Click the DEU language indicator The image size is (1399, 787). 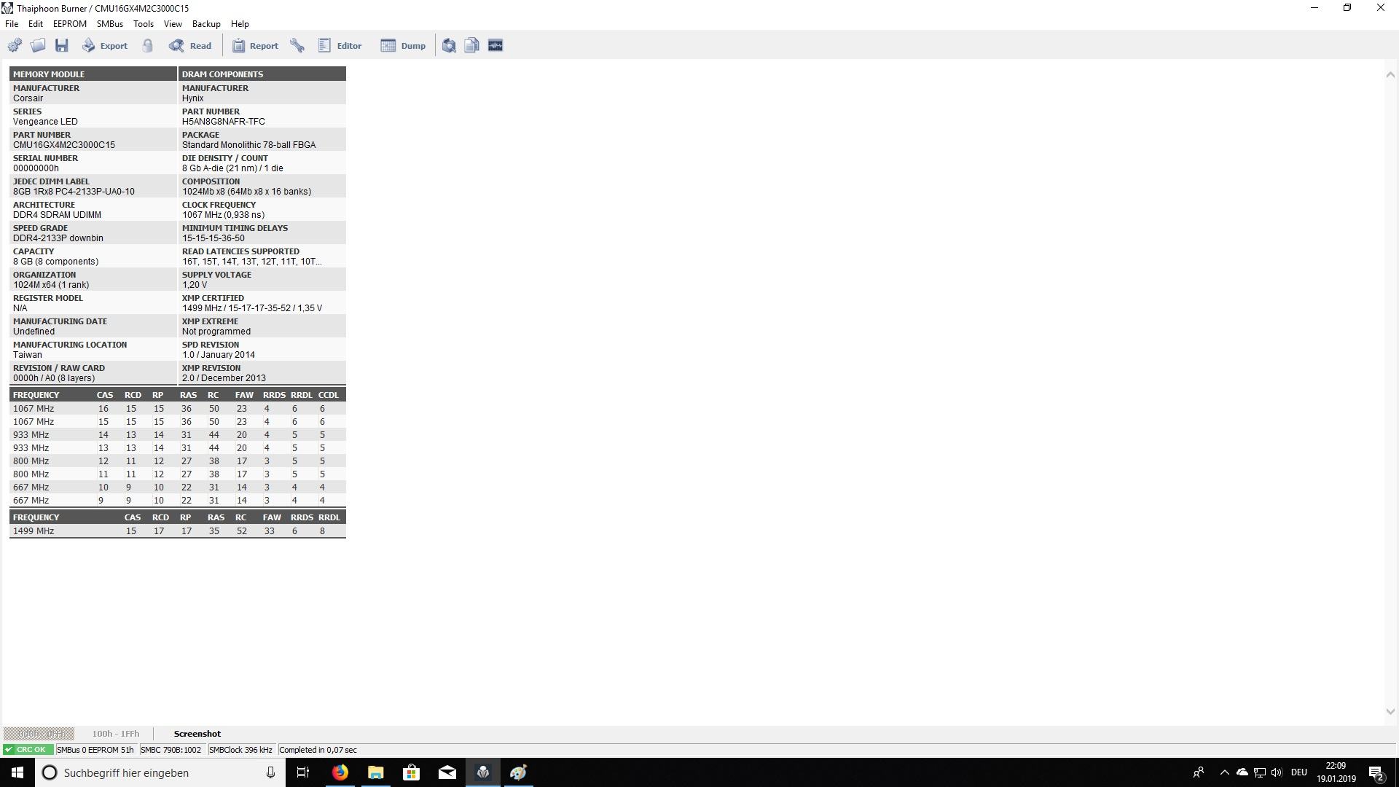(x=1298, y=772)
